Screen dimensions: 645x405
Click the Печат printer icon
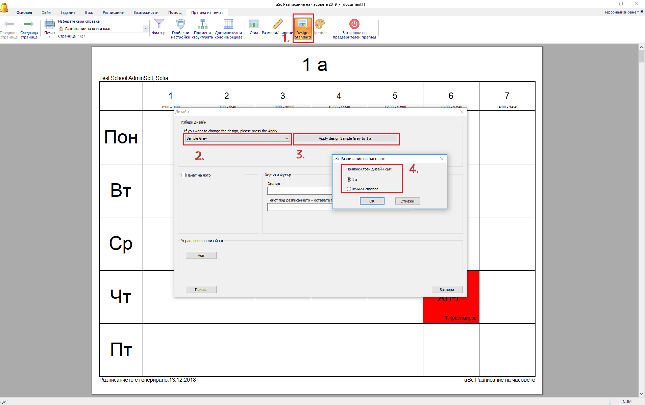point(50,25)
